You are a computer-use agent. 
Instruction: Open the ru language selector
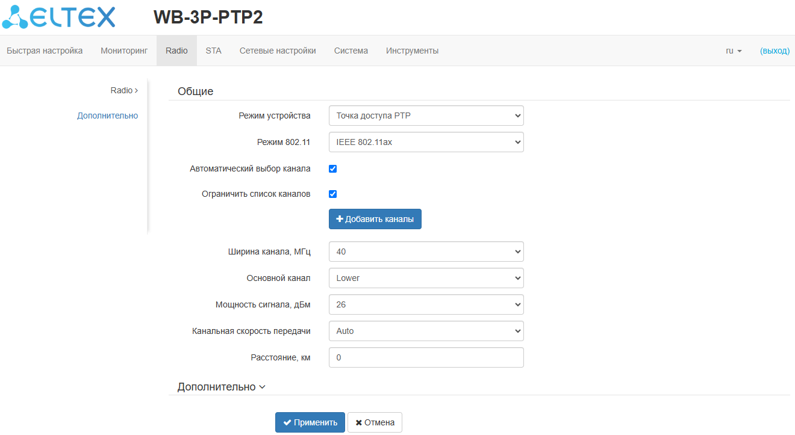pos(734,51)
